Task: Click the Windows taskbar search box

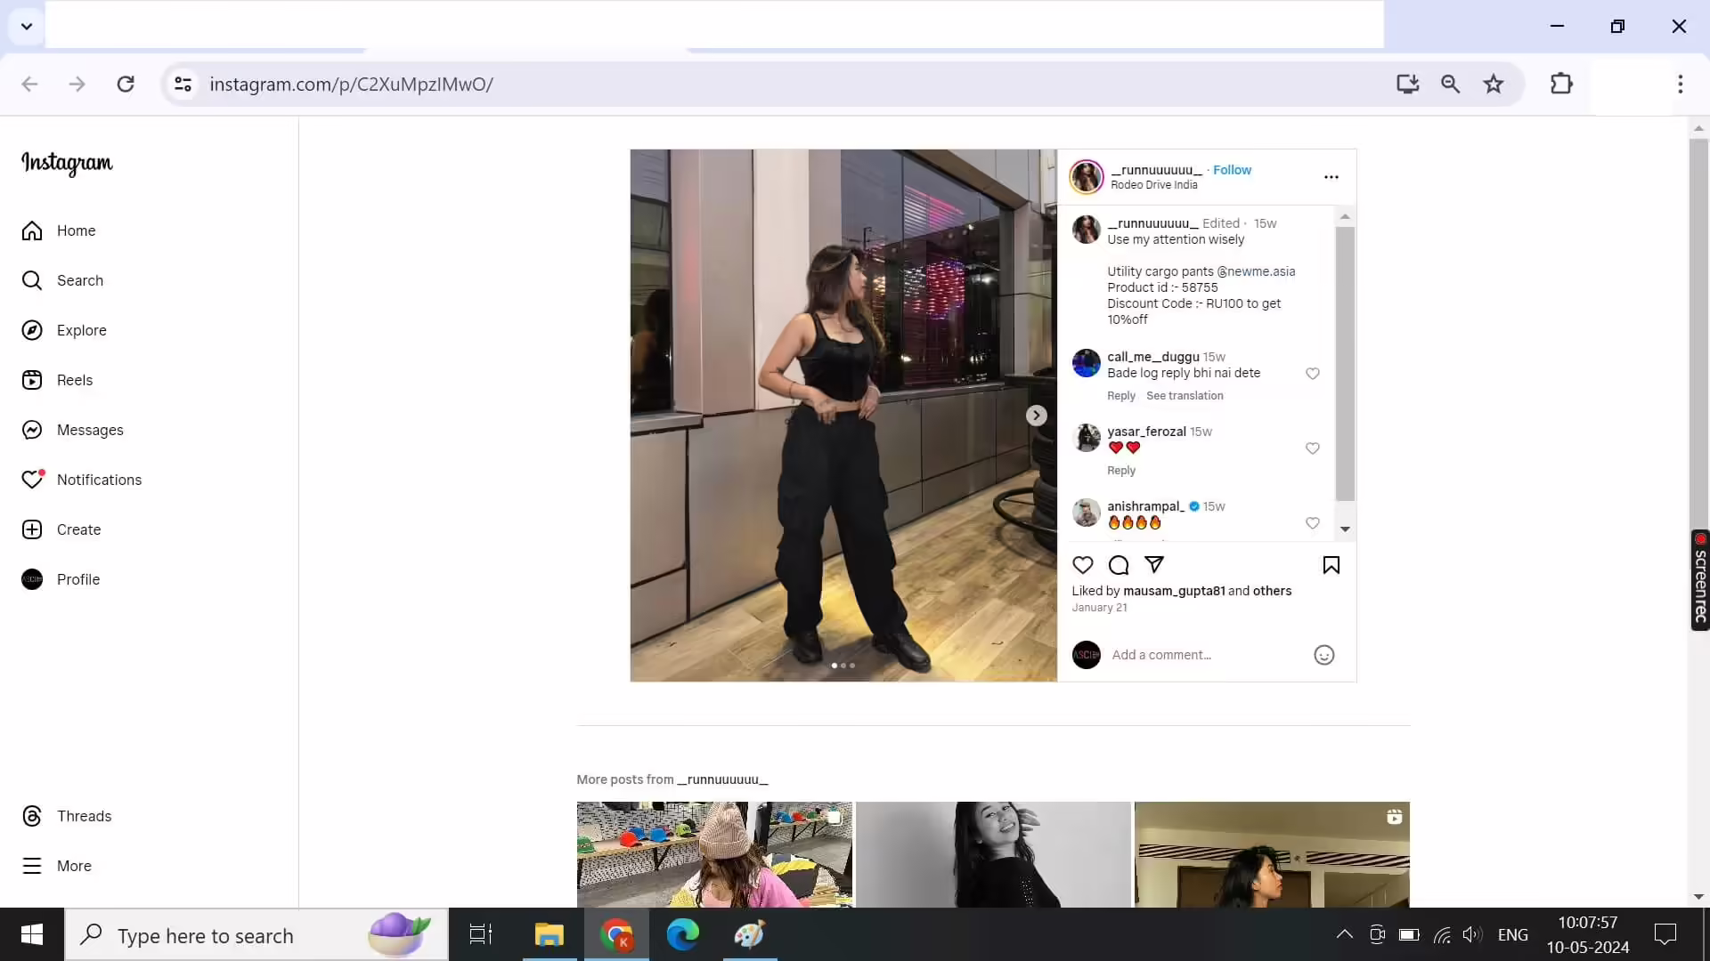Action: (257, 935)
